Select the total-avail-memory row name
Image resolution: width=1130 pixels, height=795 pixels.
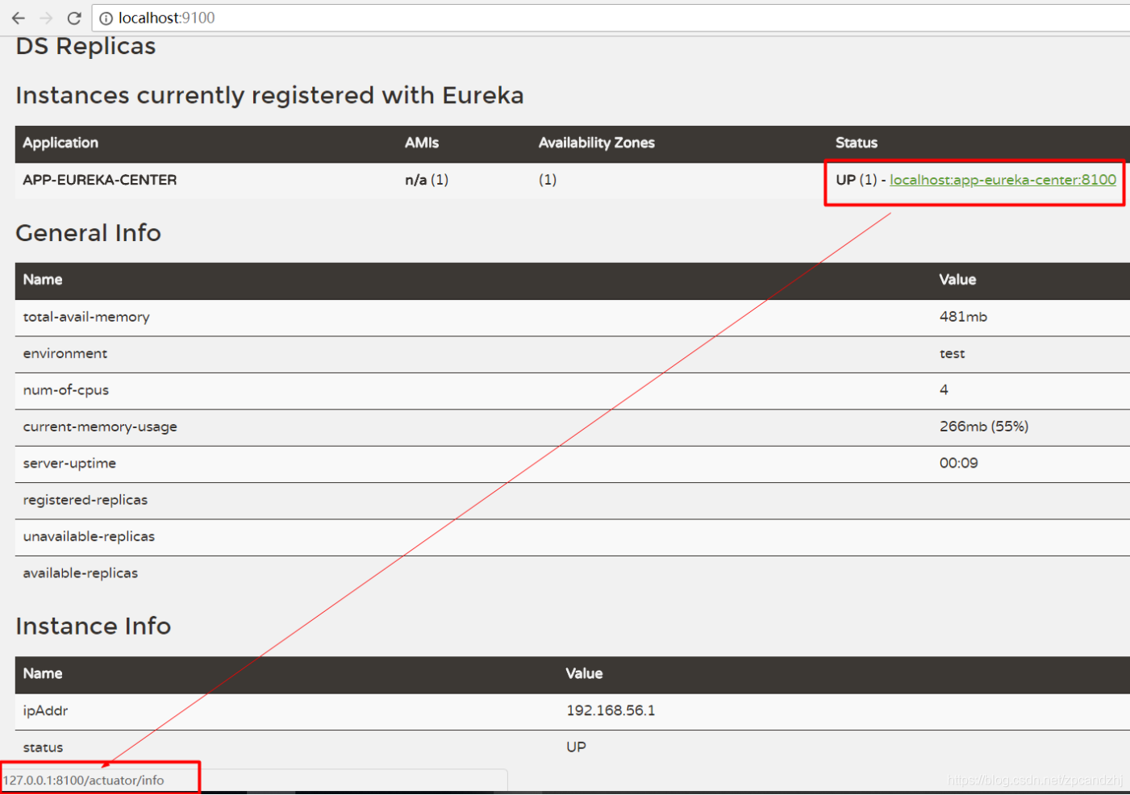(x=86, y=317)
